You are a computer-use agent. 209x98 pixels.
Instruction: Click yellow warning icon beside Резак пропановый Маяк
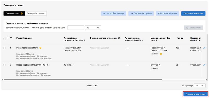point(40,48)
